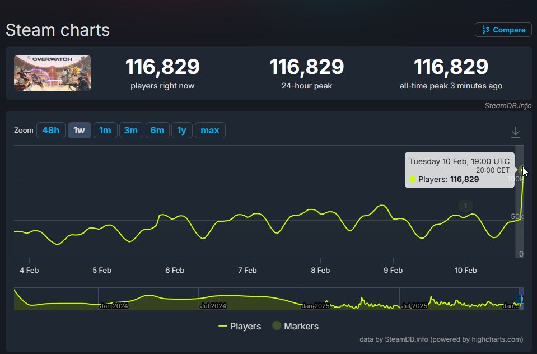Image resolution: width=537 pixels, height=354 pixels.
Task: Click the highlighted data point on chart
Action: pos(522,170)
